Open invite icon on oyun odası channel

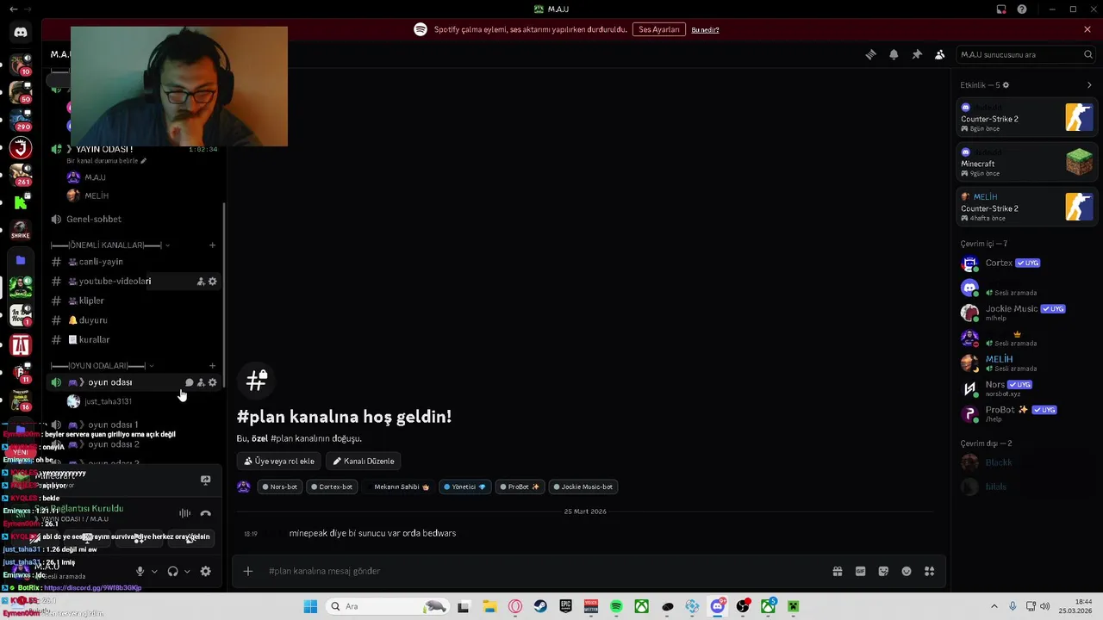point(201,382)
